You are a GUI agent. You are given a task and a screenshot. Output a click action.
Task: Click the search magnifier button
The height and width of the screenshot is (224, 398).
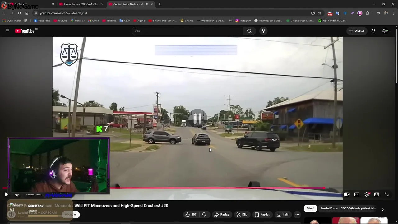click(x=249, y=31)
